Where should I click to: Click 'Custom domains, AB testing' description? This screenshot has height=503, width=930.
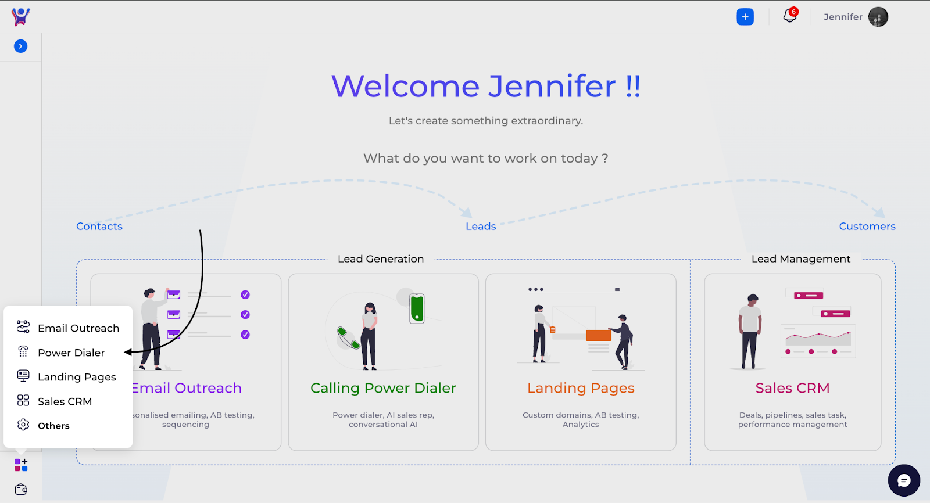point(581,419)
